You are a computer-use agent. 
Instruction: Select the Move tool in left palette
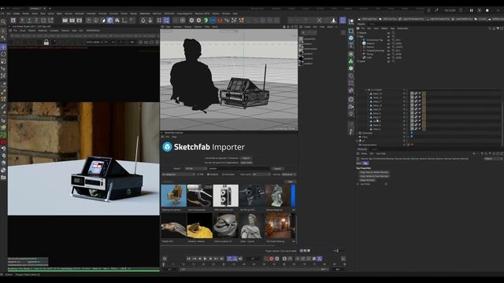tap(3, 47)
